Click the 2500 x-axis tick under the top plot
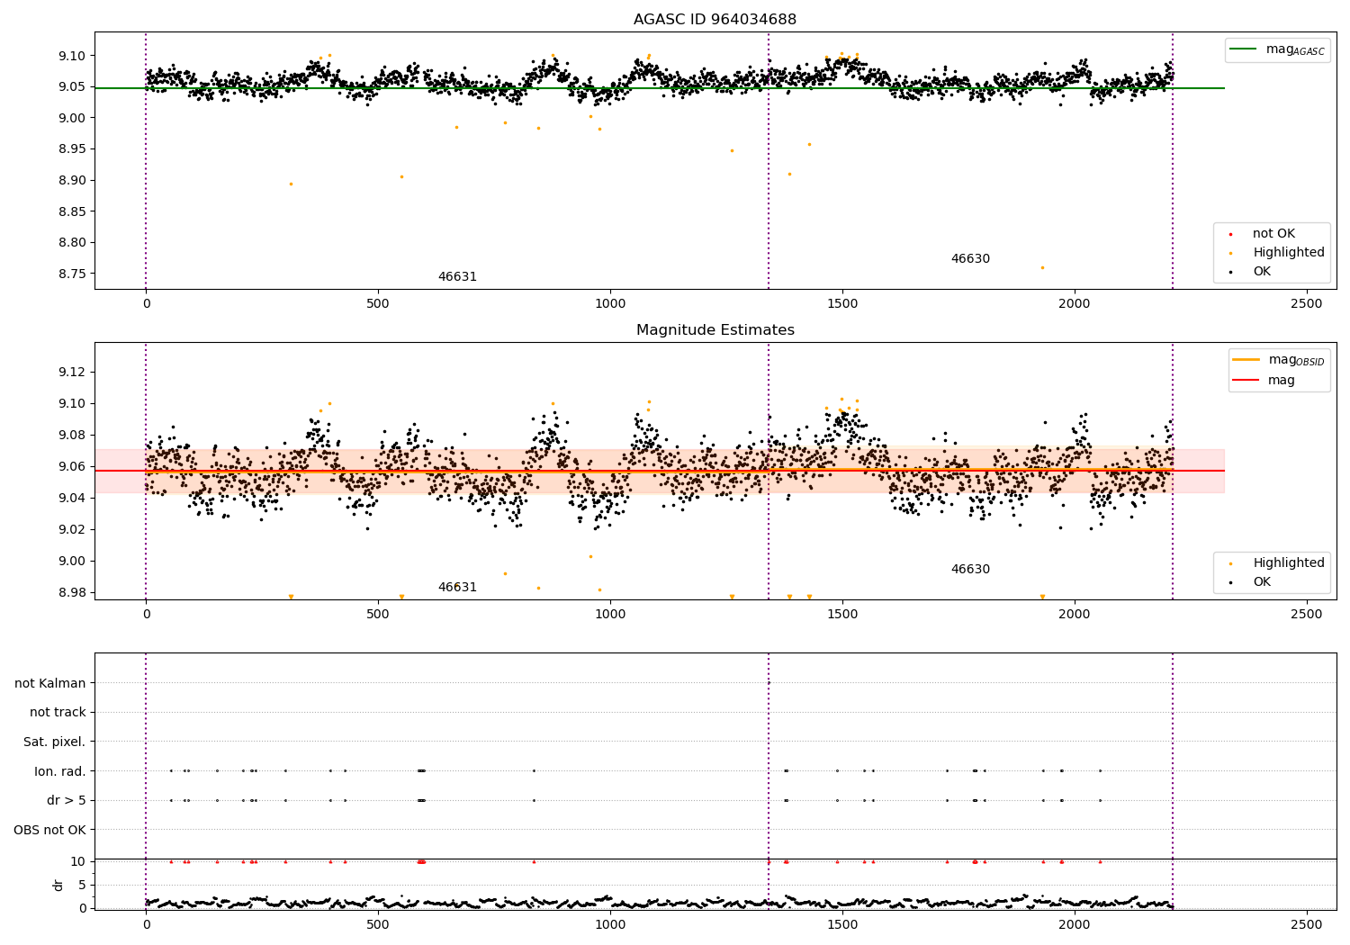The width and height of the screenshot is (1350, 945). tap(1307, 304)
